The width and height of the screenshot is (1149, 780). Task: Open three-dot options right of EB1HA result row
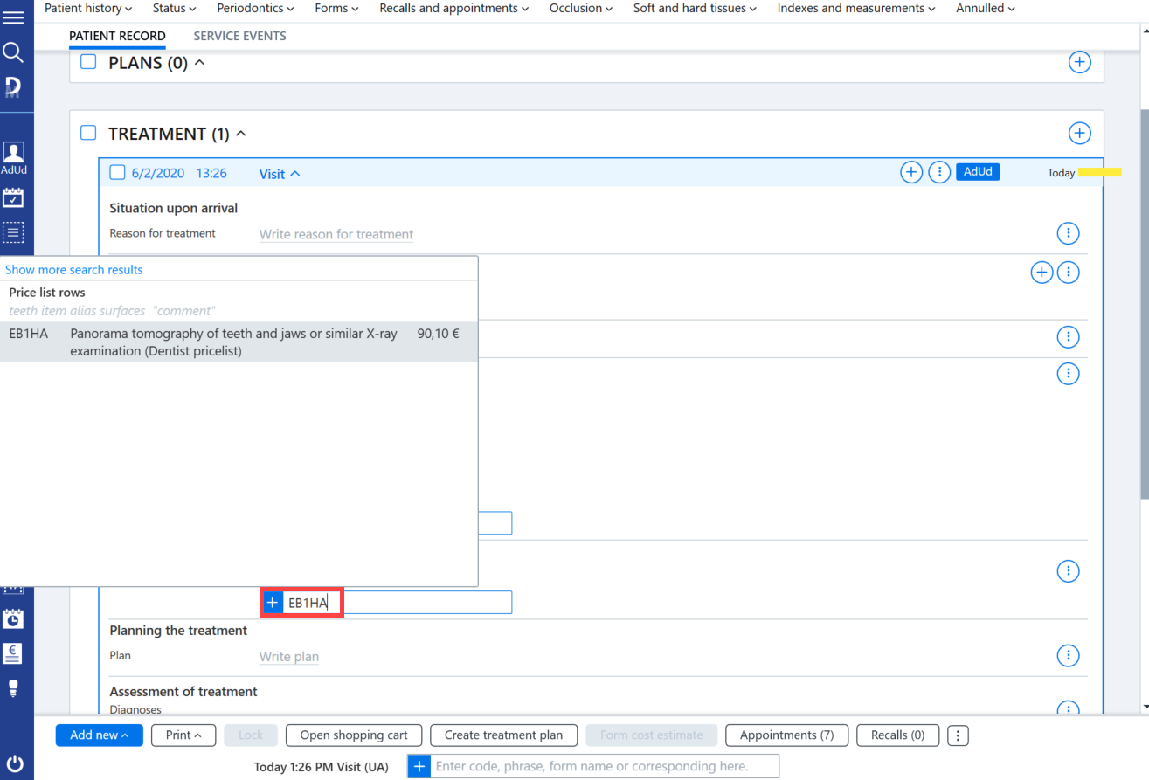[x=1069, y=336]
